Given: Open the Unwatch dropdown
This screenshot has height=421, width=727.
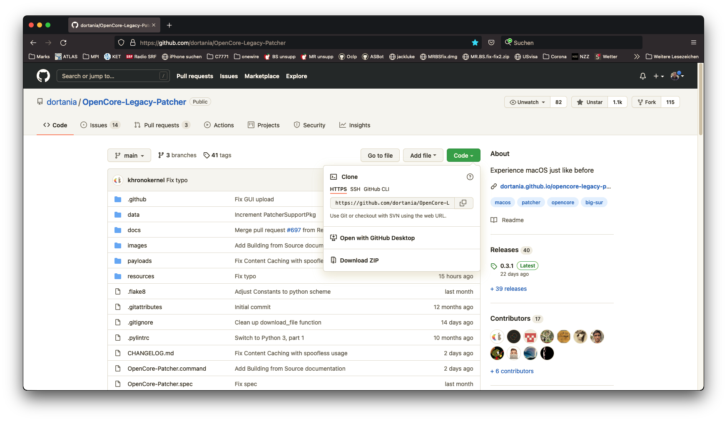Looking at the screenshot, I should tap(527, 102).
